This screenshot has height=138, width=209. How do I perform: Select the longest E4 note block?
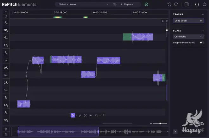coord(66,60)
